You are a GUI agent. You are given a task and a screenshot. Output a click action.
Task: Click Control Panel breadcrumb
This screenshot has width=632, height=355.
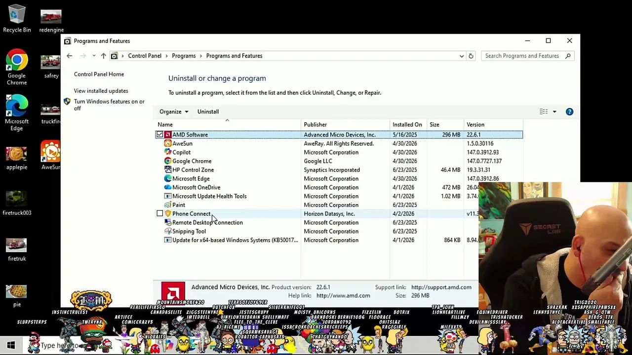pyautogui.click(x=145, y=56)
